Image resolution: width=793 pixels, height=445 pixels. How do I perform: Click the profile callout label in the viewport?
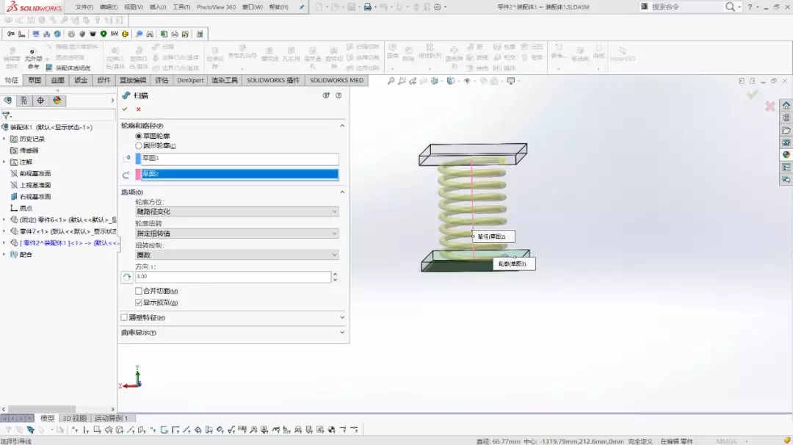click(x=514, y=264)
